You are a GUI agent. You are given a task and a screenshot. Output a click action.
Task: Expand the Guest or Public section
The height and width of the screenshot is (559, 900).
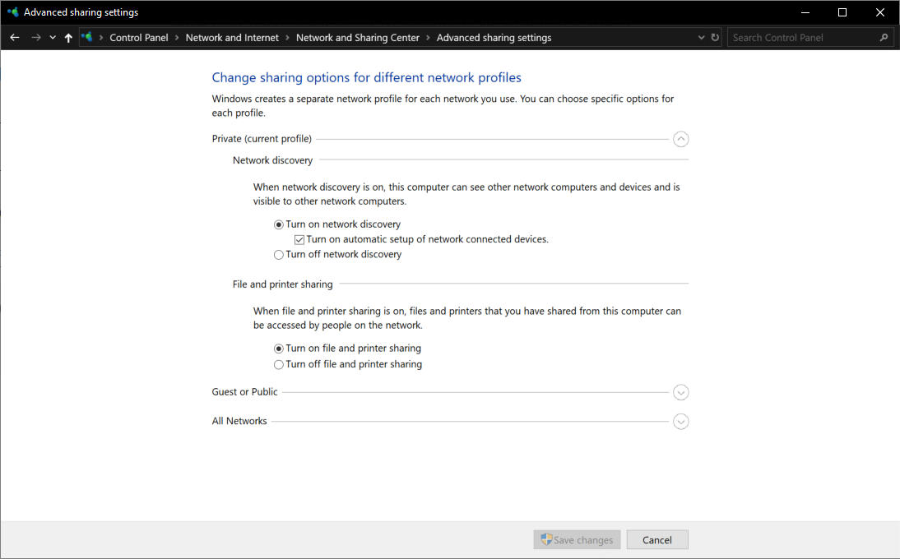pos(680,392)
